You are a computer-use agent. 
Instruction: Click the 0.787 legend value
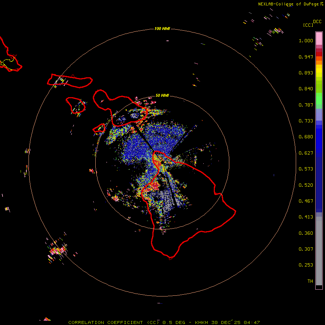[306, 105]
